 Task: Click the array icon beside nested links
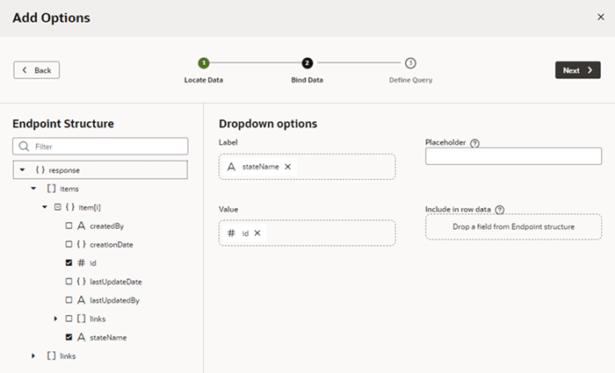coord(81,319)
